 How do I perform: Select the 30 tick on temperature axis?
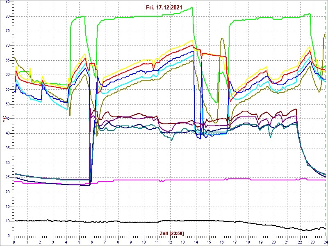(x=7, y=163)
